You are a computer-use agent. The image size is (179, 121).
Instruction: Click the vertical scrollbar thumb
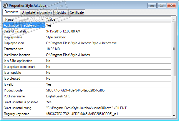point(174,49)
